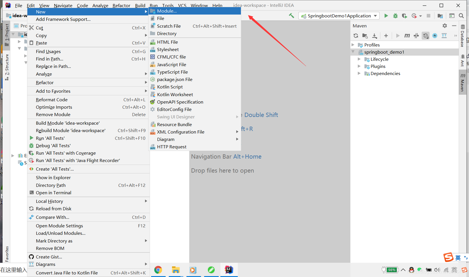Create a new JavaScript File
Image resolution: width=469 pixels, height=277 pixels.
(195, 64)
